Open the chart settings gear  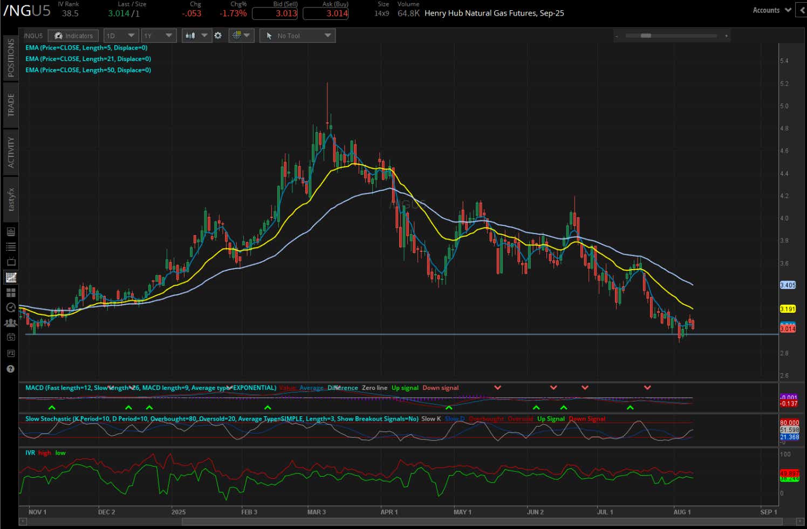tap(218, 36)
